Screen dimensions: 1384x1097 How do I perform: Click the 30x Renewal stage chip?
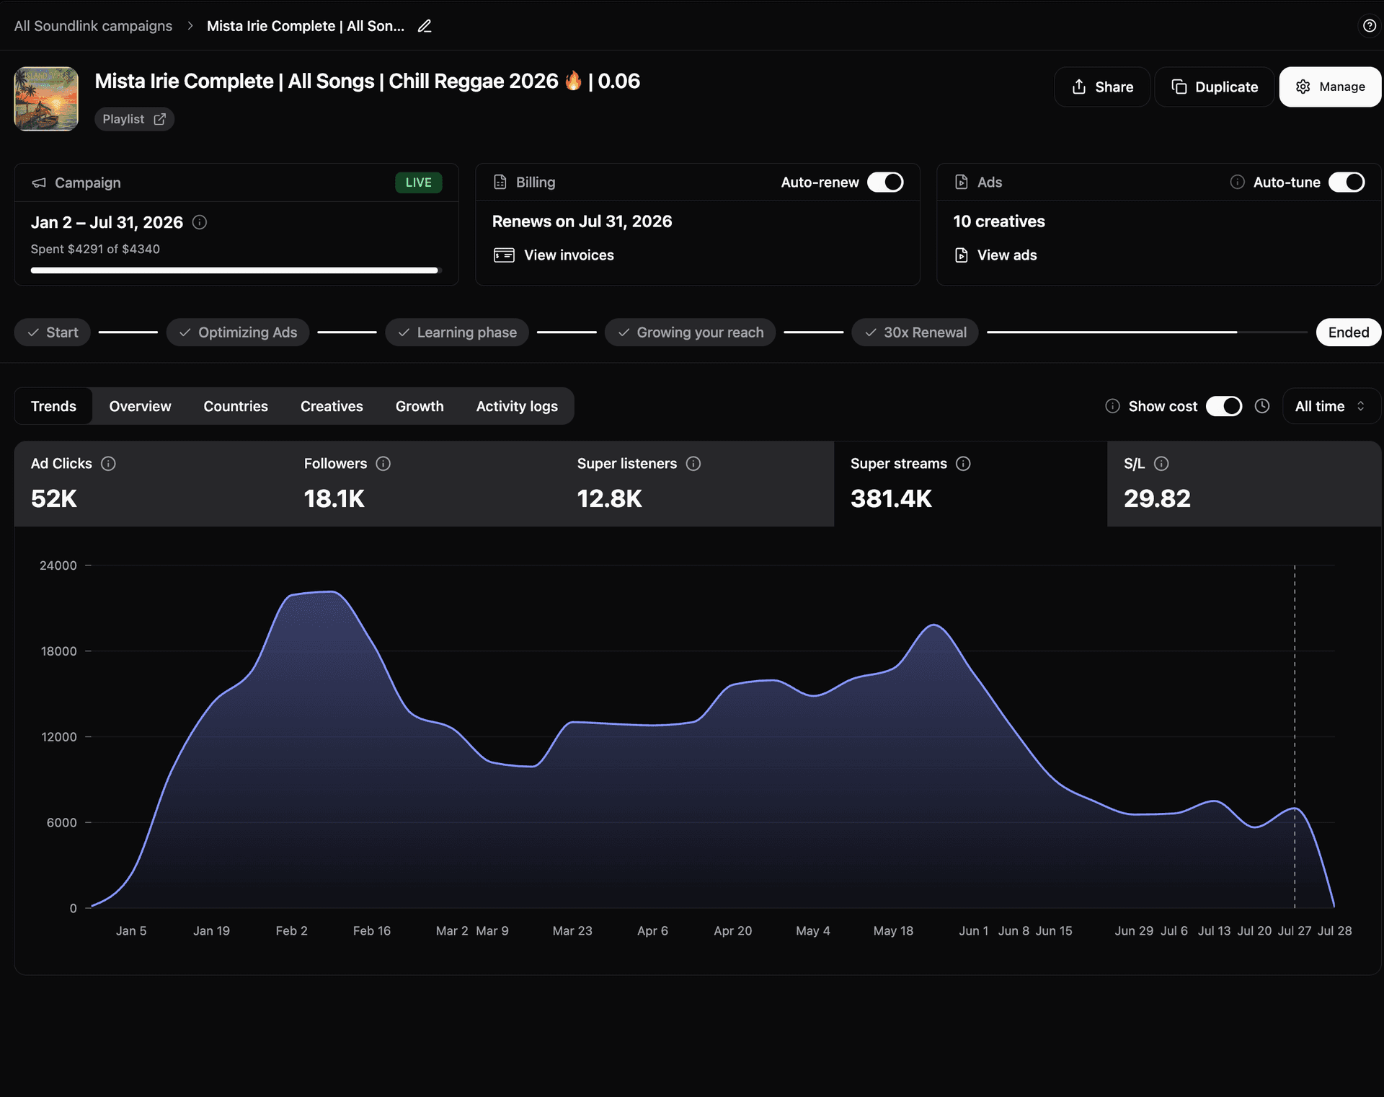(915, 332)
